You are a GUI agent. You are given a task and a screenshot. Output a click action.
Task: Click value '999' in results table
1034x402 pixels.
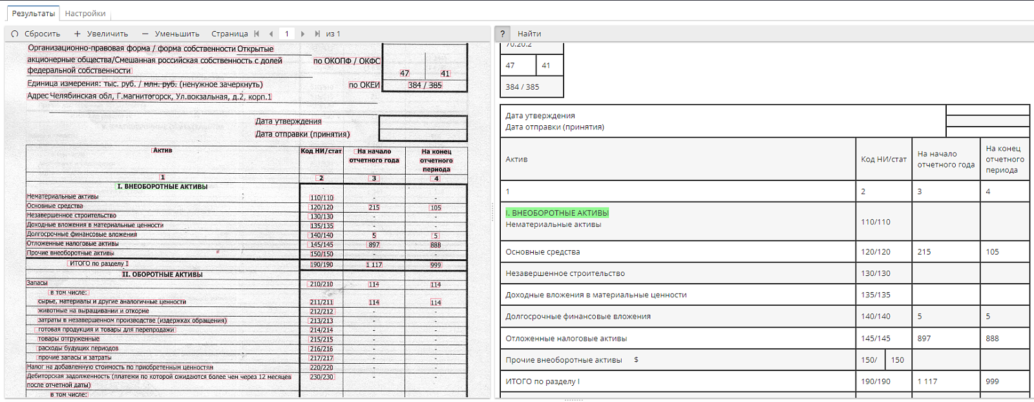(x=992, y=381)
